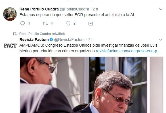166x113 pixels.
Task: Open the Revista Factum display name
Action: pos(34,40)
